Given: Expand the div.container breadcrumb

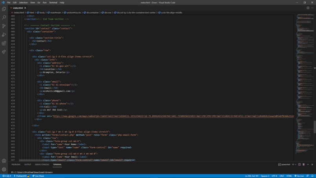Looking at the screenshot, I should coord(93,13).
